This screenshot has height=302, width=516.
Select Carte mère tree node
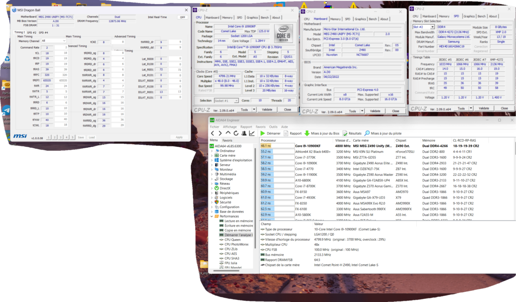[227, 156]
